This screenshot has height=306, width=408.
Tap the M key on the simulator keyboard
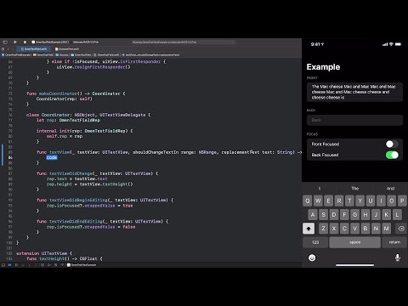387,229
